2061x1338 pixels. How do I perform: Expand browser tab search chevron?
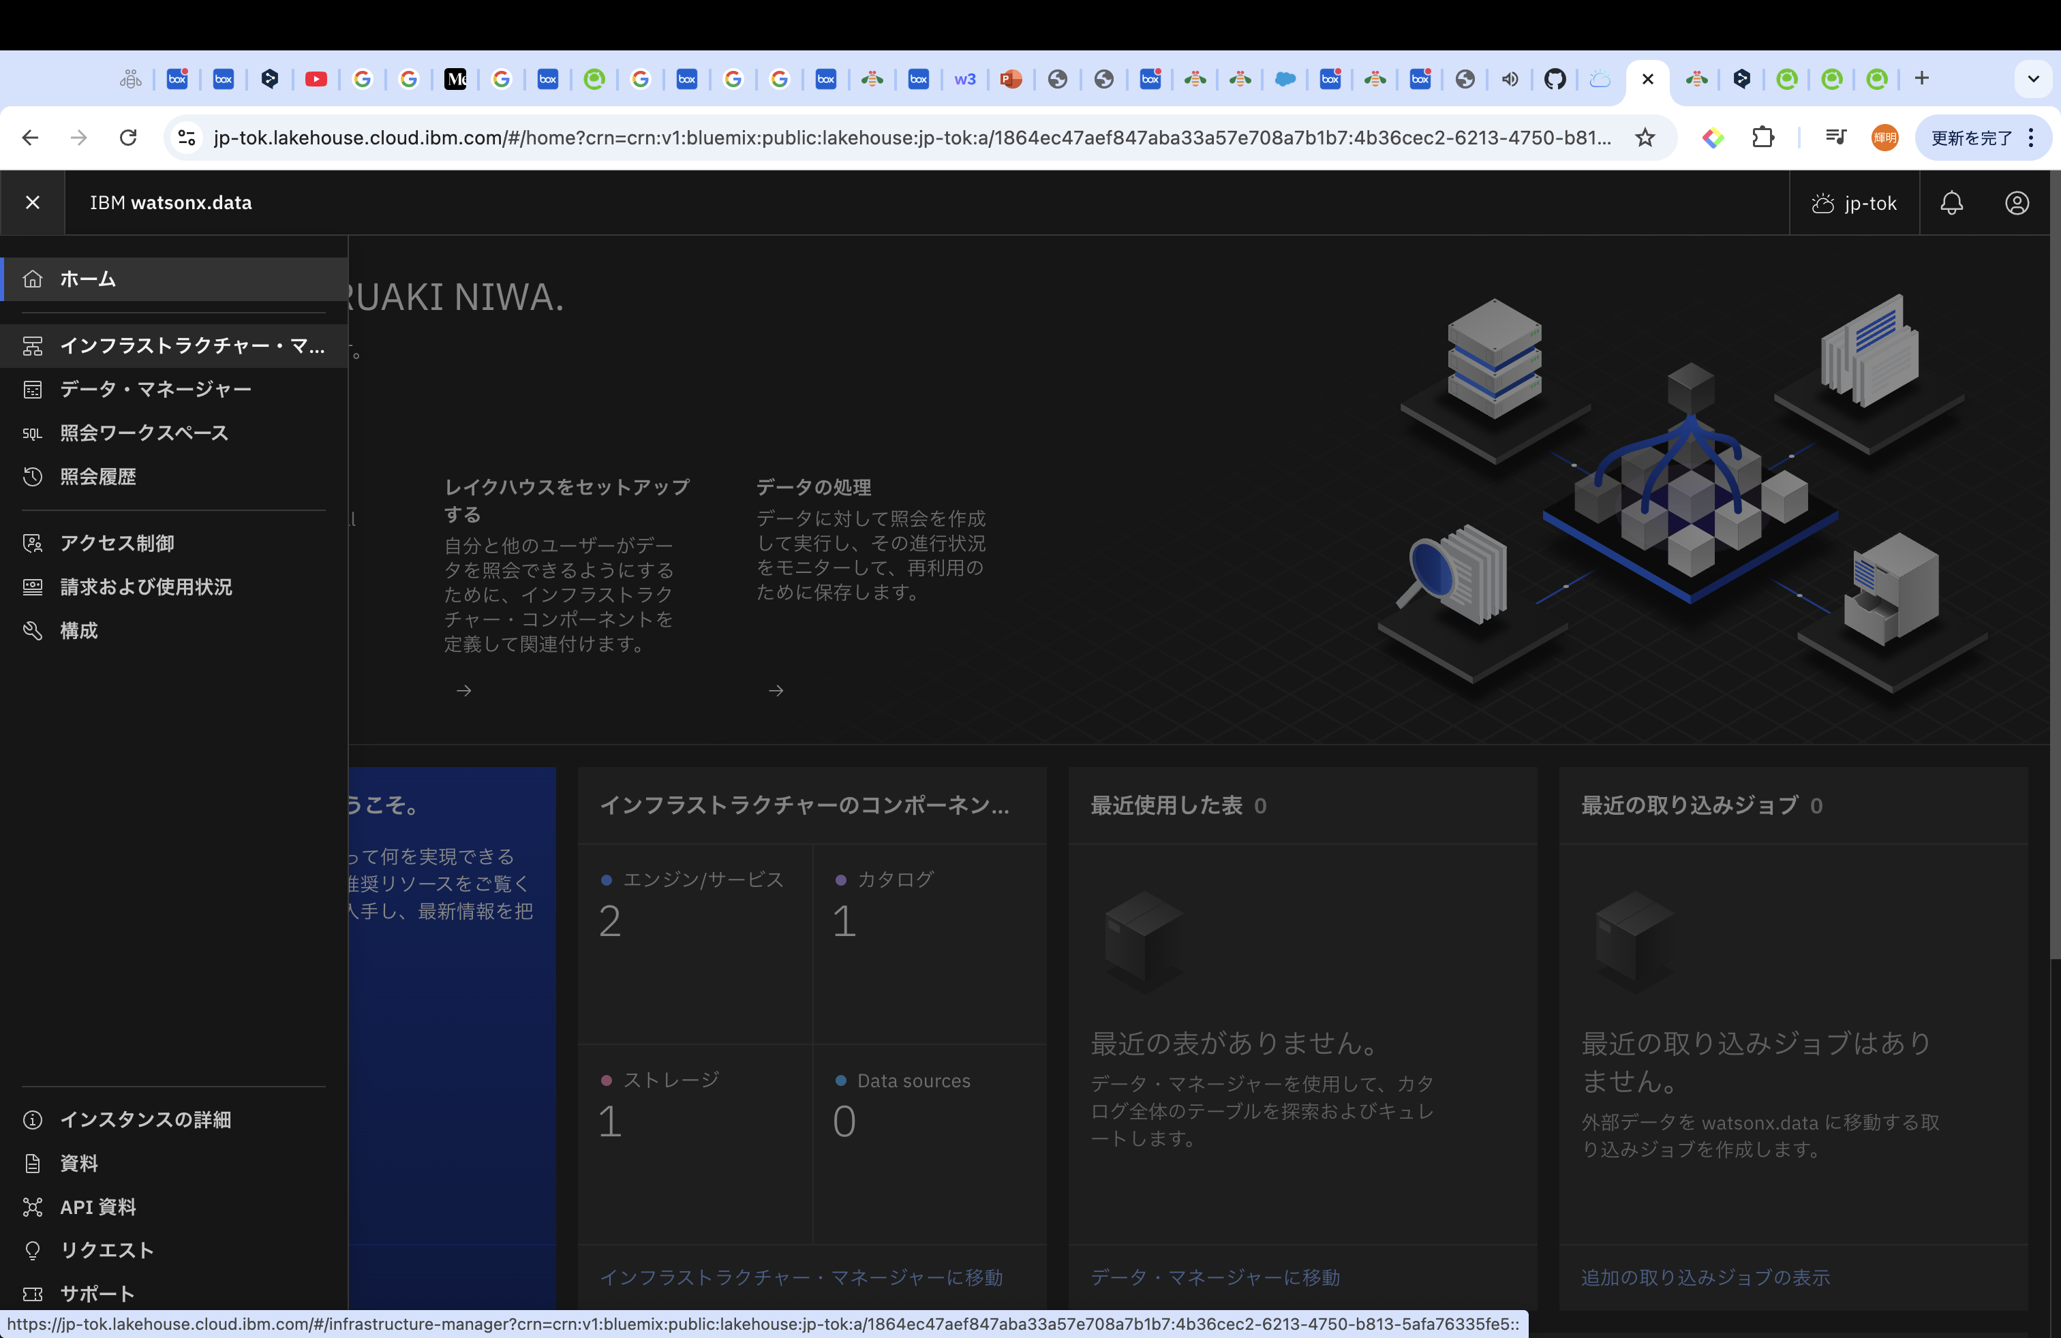click(x=2032, y=79)
